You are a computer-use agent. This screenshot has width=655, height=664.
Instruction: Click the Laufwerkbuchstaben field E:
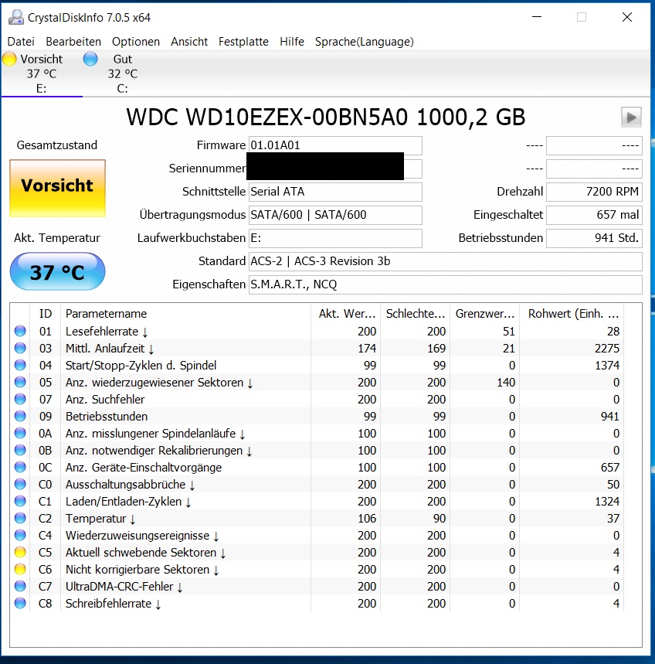[335, 238]
